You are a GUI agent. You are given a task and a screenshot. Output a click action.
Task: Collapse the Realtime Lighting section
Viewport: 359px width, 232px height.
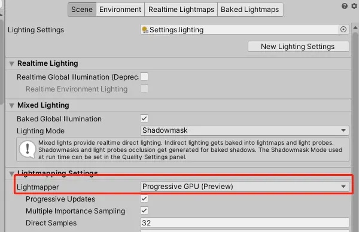click(x=11, y=63)
